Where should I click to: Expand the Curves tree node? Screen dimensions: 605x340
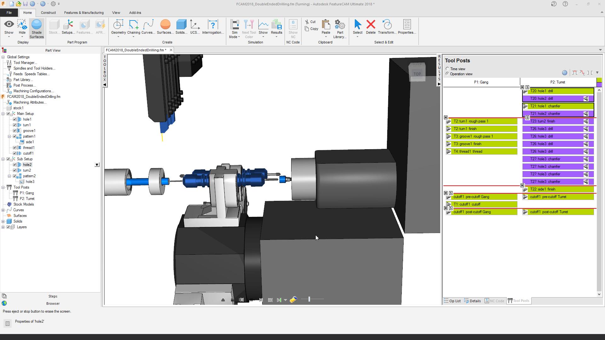[x=3, y=210]
